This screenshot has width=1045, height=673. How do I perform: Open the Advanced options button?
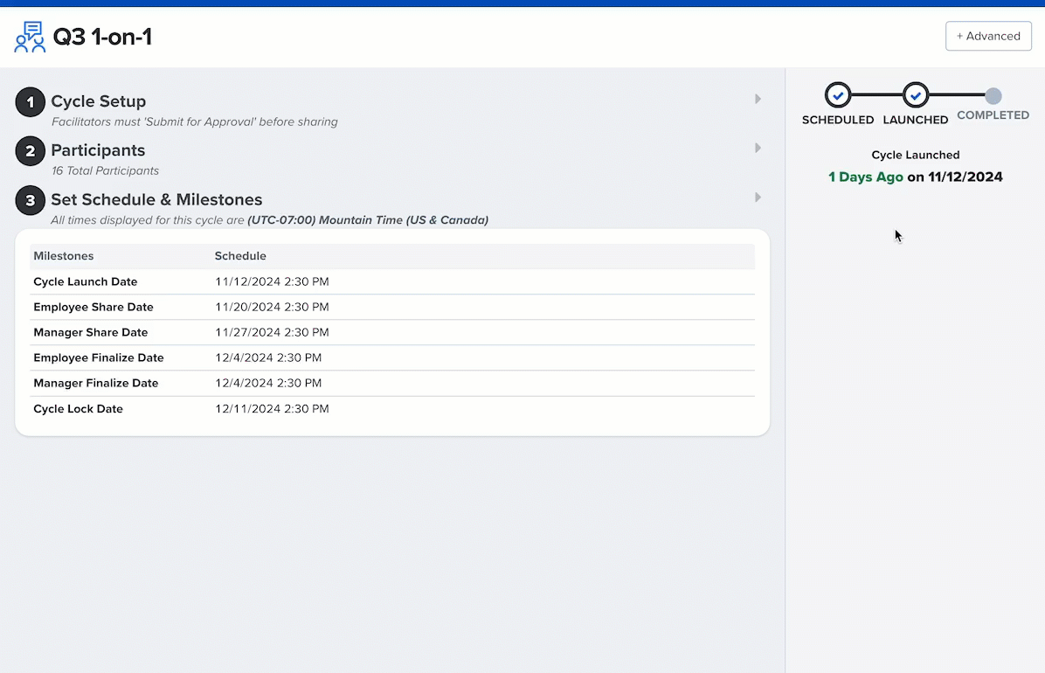[x=988, y=36]
